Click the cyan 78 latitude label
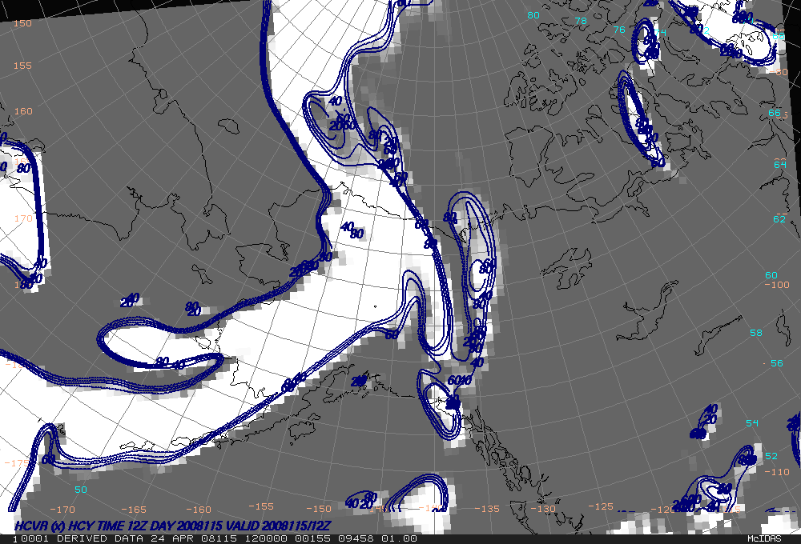This screenshot has width=801, height=544. click(581, 21)
